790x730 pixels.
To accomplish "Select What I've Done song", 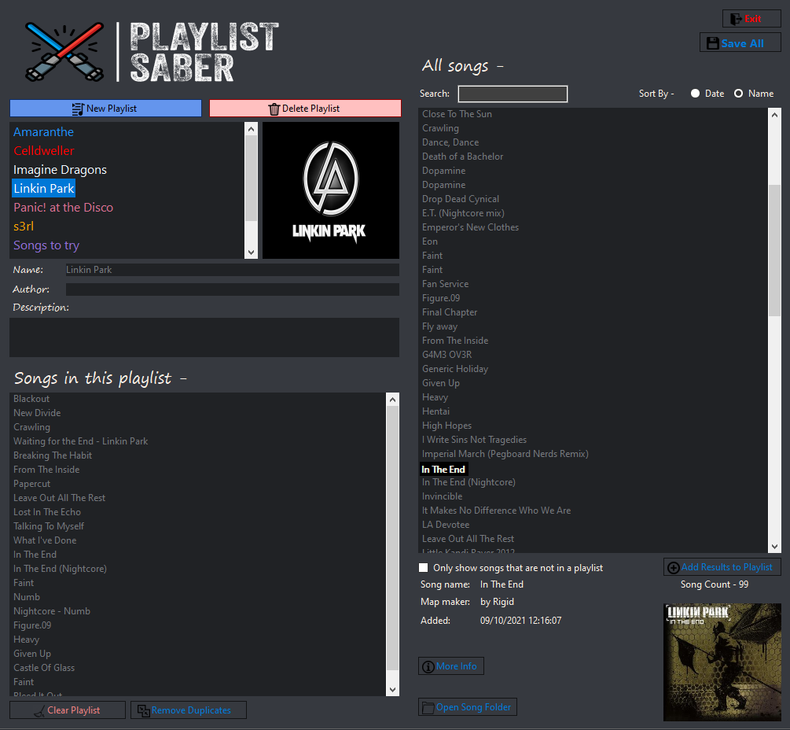I will pyautogui.click(x=45, y=540).
